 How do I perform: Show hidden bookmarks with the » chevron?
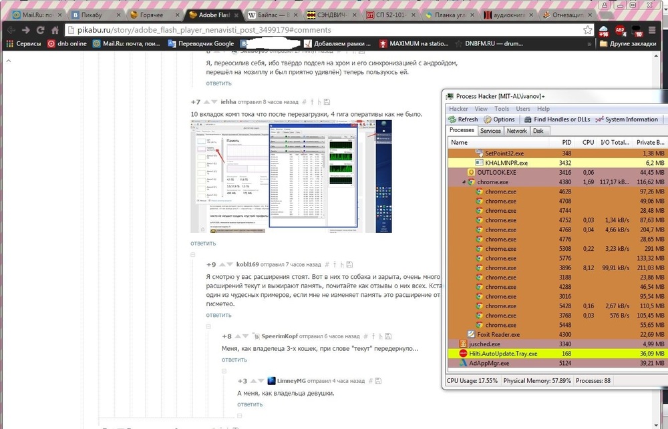pyautogui.click(x=589, y=43)
